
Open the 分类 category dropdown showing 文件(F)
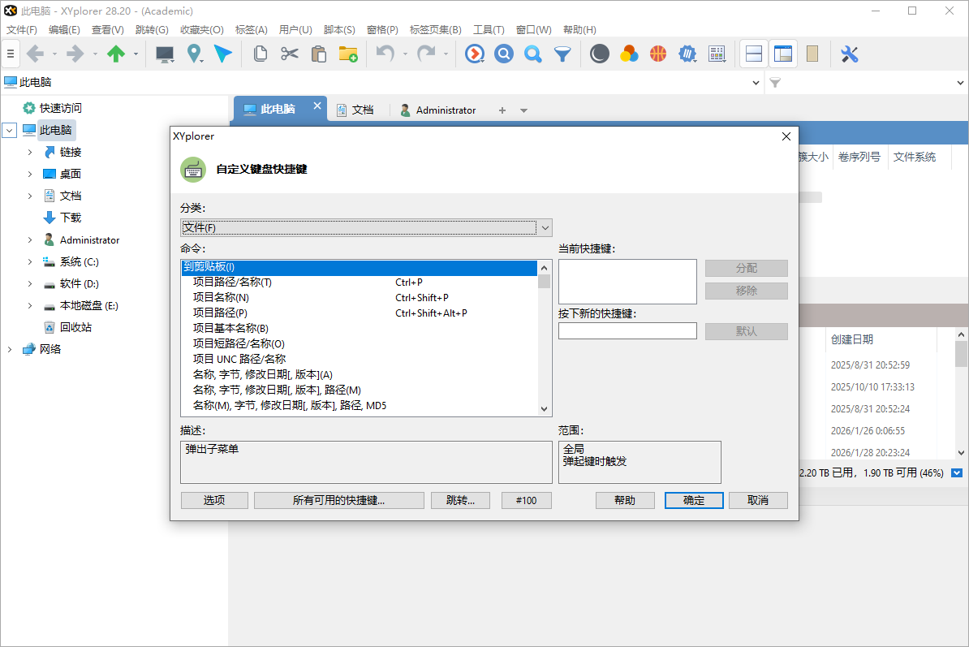click(545, 227)
